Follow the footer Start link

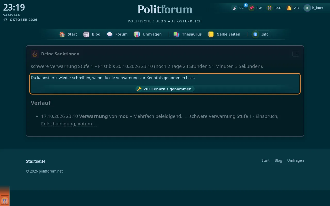265,160
